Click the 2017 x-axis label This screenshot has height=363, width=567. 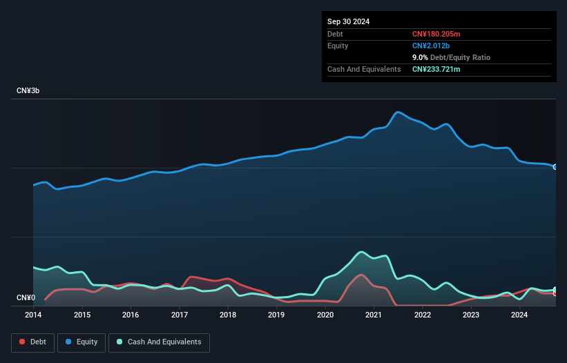(x=180, y=315)
